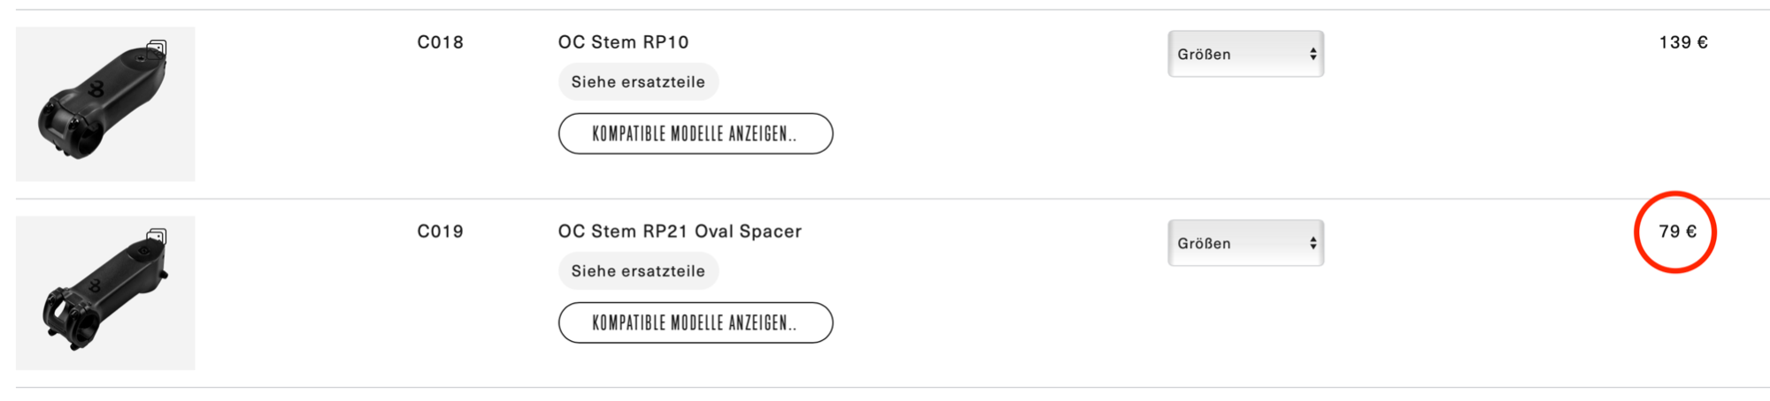
Task: Show compatible models for OC Stem RP10
Action: 696,133
